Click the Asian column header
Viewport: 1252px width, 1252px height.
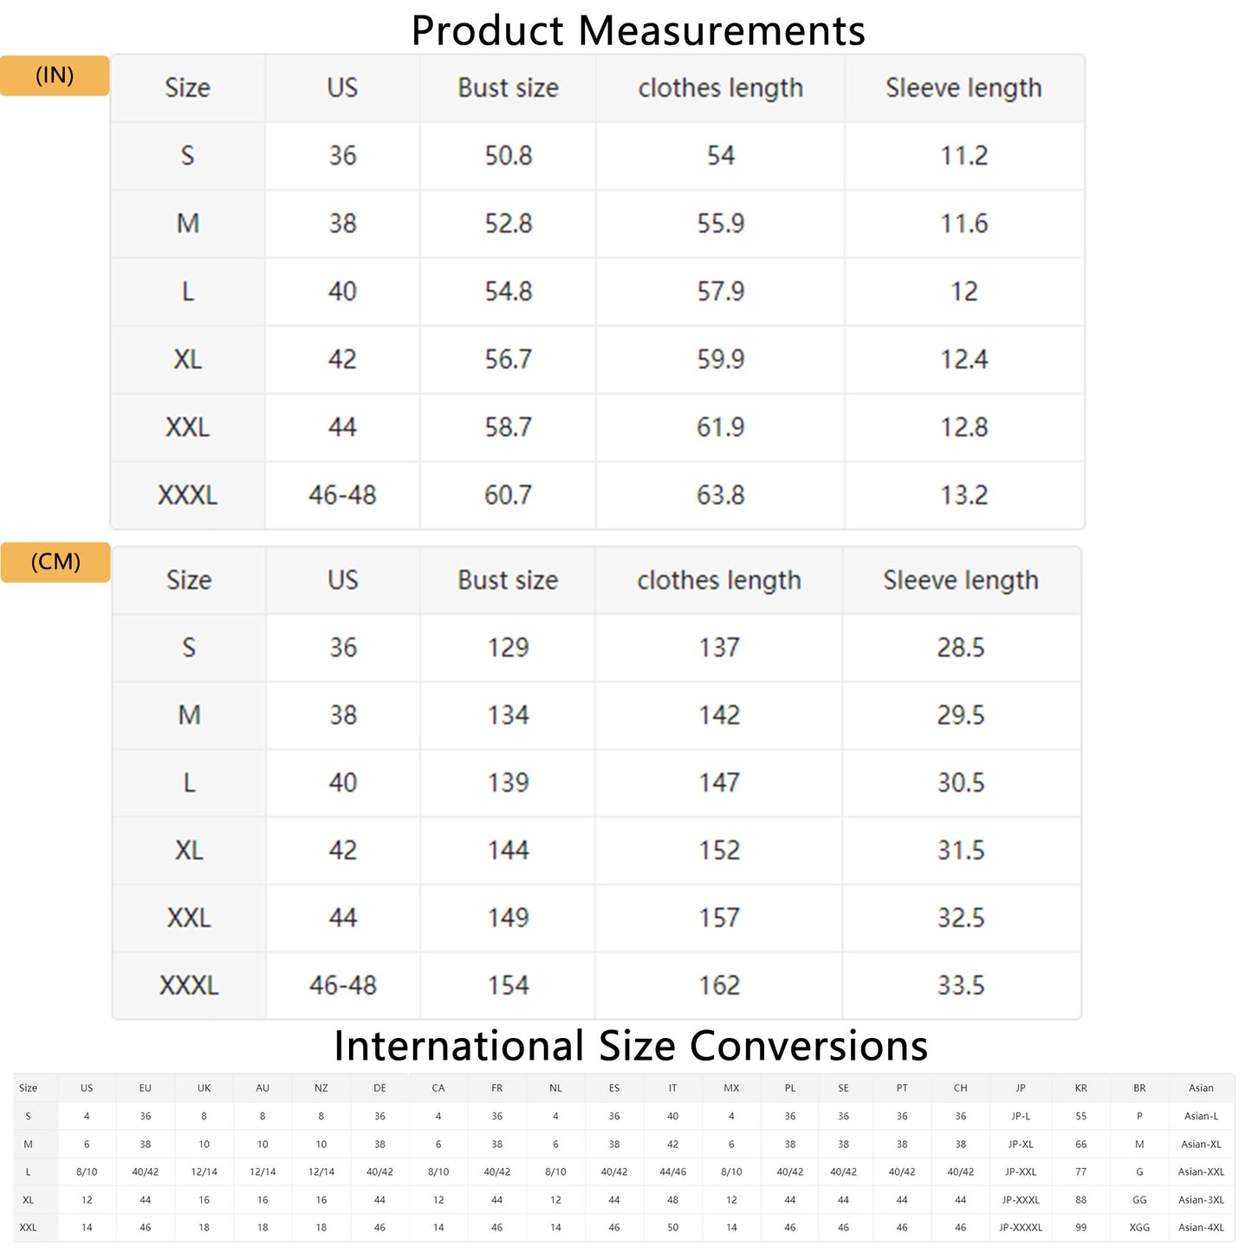click(x=1201, y=1088)
